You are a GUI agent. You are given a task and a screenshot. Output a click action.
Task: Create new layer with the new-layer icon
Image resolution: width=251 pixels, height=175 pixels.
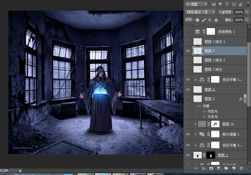(x=234, y=168)
